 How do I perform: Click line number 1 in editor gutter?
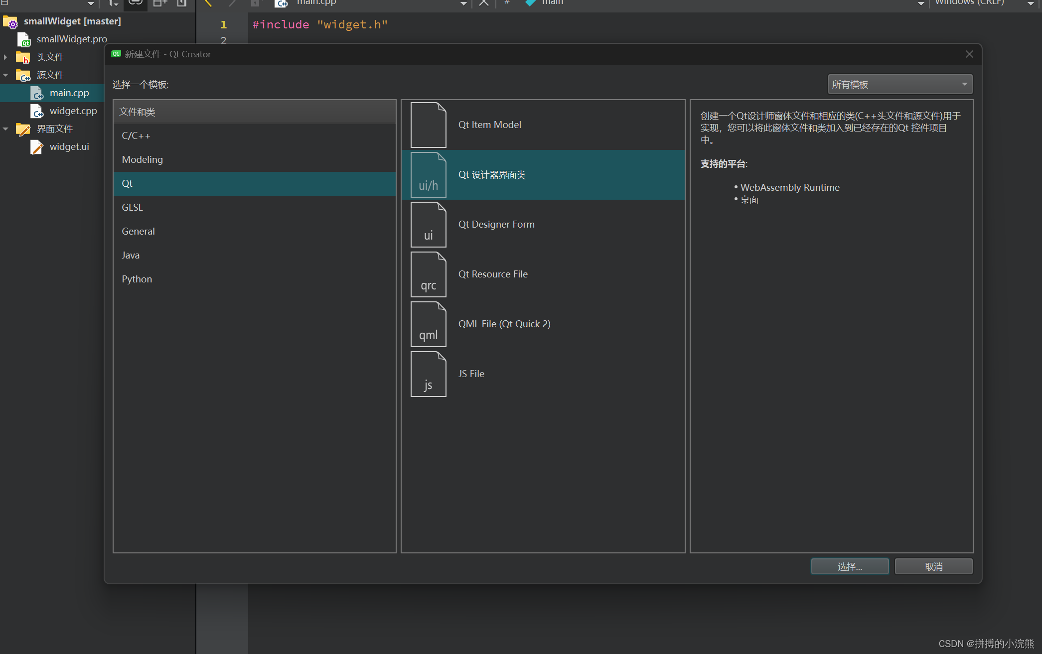tap(223, 24)
